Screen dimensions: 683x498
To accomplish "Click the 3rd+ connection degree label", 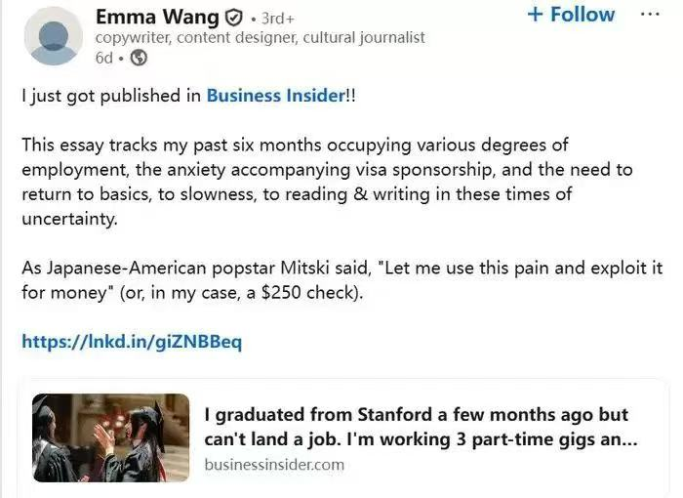I will pyautogui.click(x=278, y=18).
